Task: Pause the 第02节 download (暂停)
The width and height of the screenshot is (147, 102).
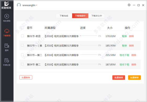Action: pyautogui.click(x=125, y=46)
